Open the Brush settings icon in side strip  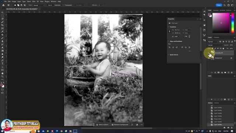coord(204,35)
